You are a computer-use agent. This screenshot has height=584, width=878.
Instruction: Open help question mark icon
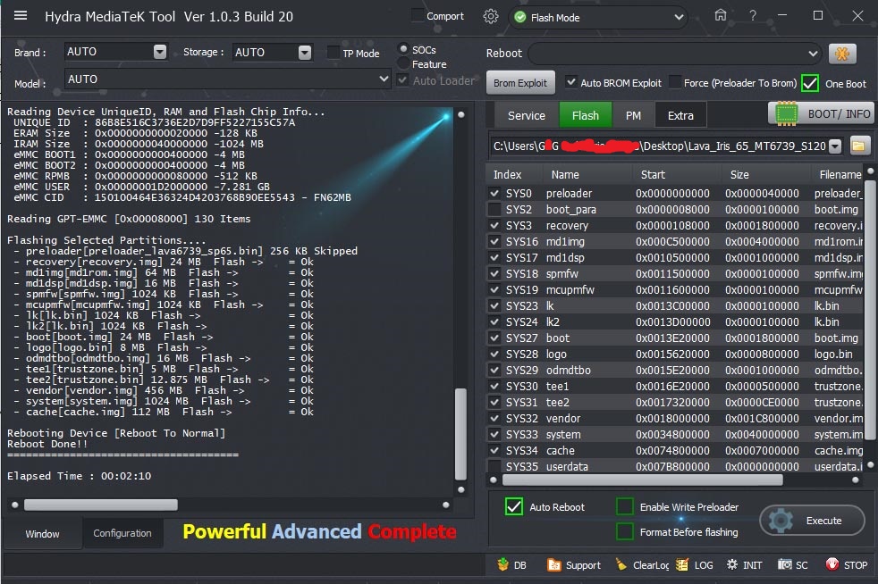tap(753, 16)
